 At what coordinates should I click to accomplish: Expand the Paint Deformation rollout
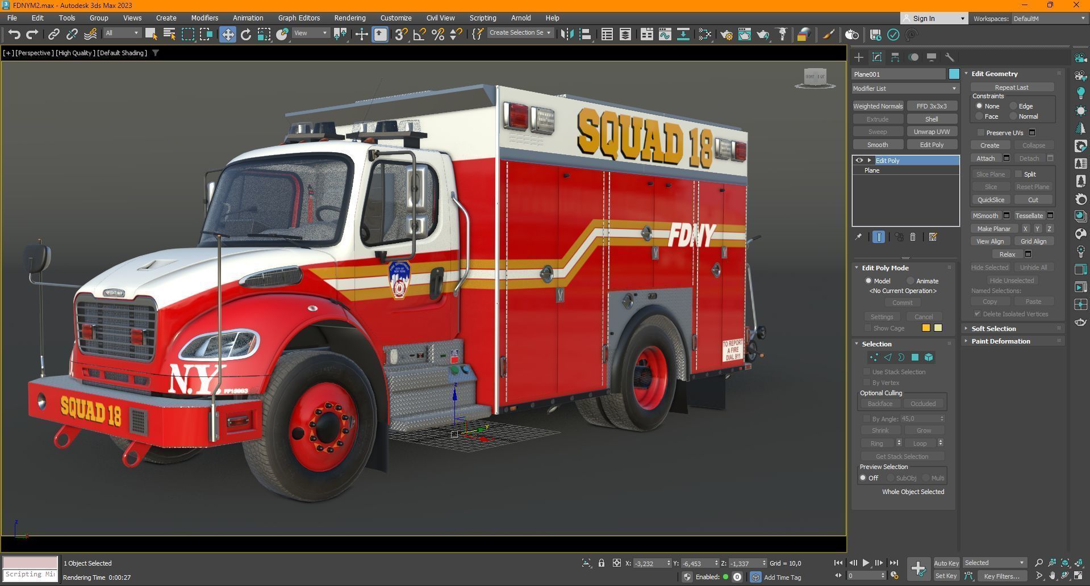pyautogui.click(x=1001, y=341)
